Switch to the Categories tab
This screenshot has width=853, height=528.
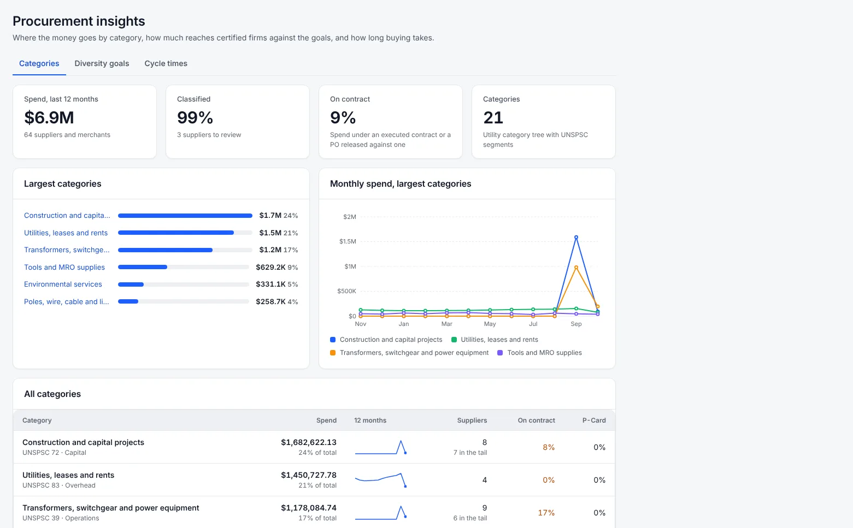[x=39, y=63]
